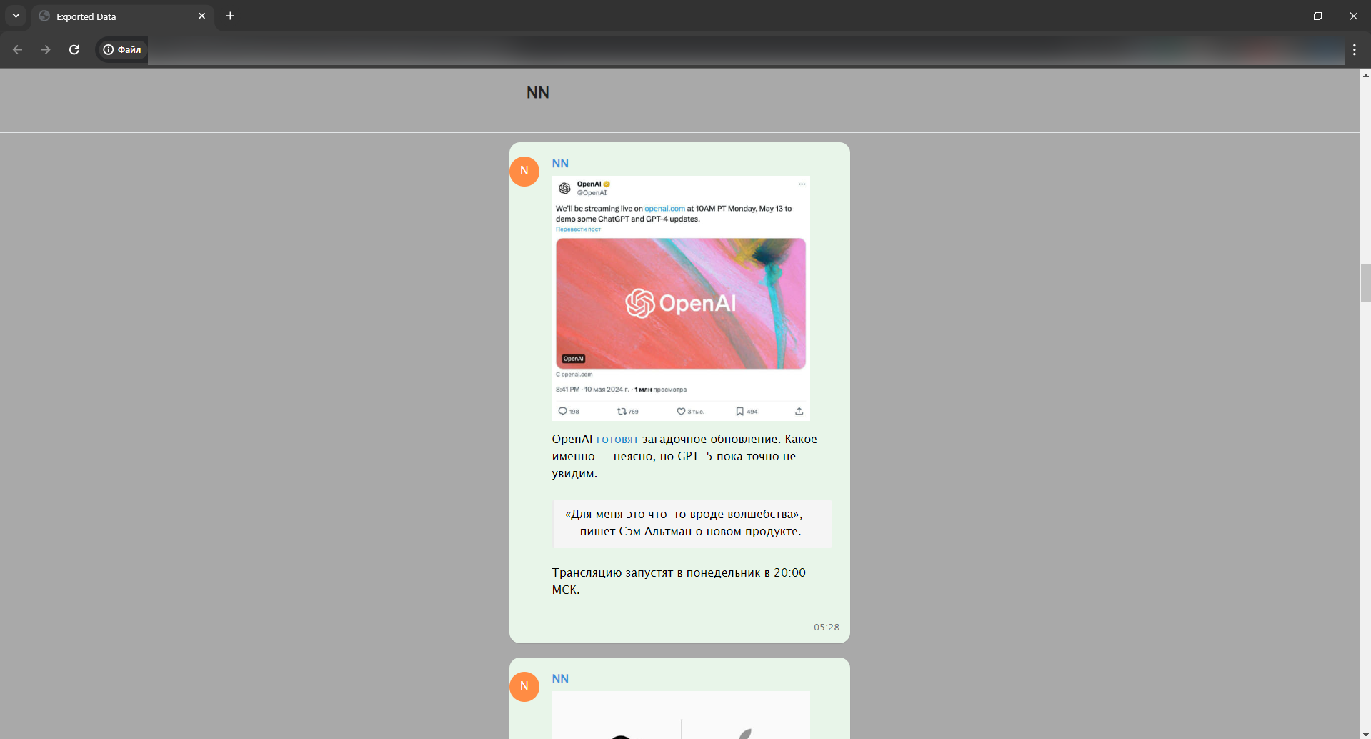Follow the готовят hyperlink
Viewport: 1371px width, 739px height.
point(617,439)
